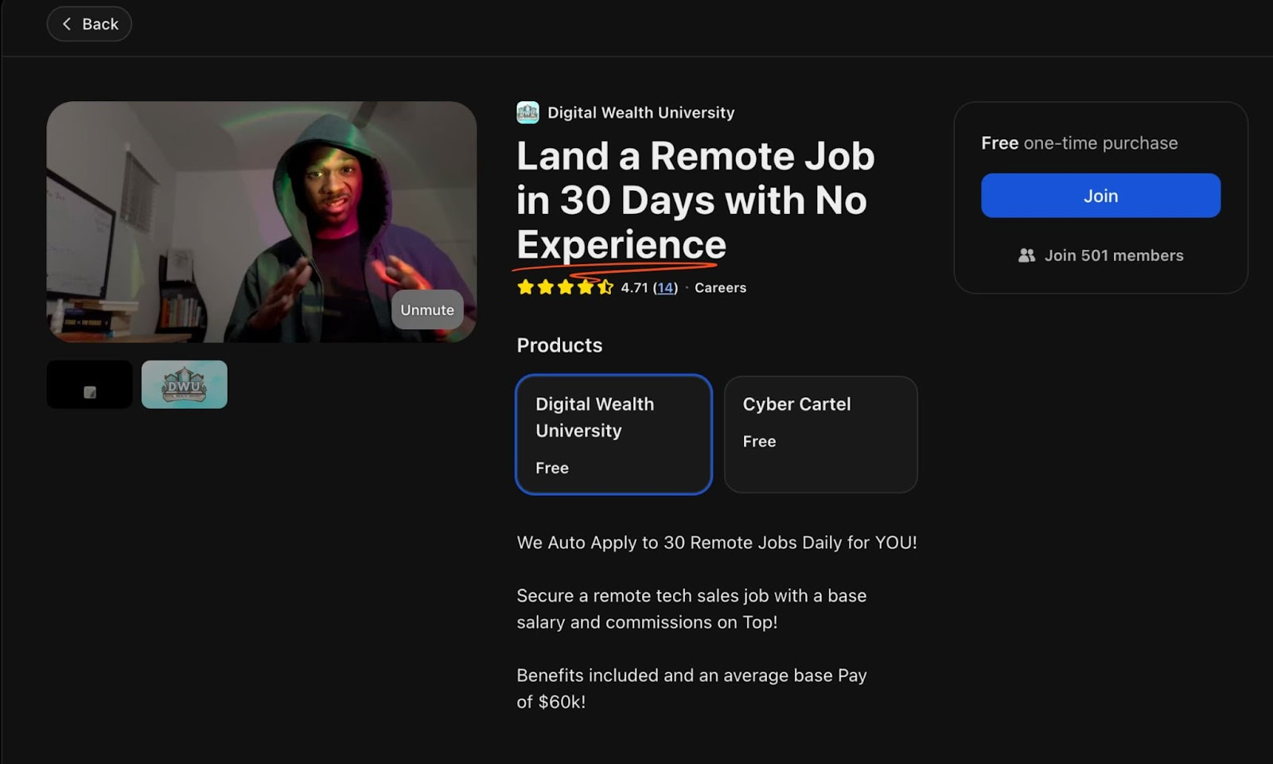The width and height of the screenshot is (1273, 764).
Task: Open the Careers category
Action: click(721, 288)
